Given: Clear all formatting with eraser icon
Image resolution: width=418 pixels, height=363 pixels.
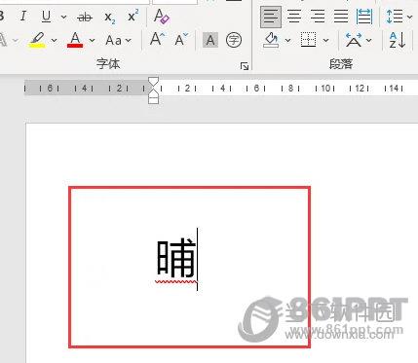Looking at the screenshot, I should pyautogui.click(x=162, y=17).
